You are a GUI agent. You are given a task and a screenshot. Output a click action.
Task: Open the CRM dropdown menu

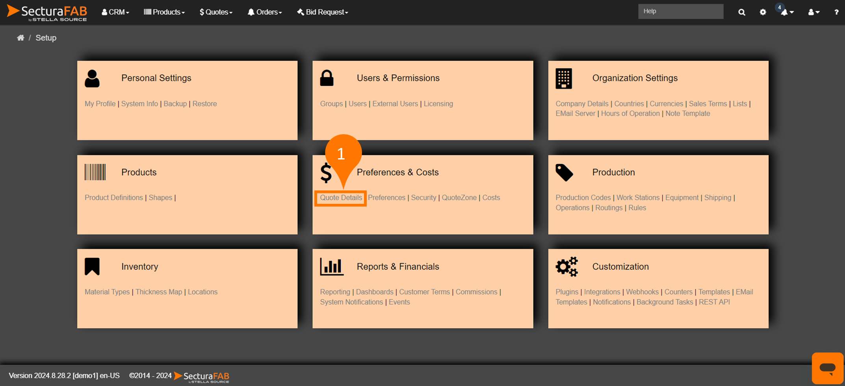[115, 12]
